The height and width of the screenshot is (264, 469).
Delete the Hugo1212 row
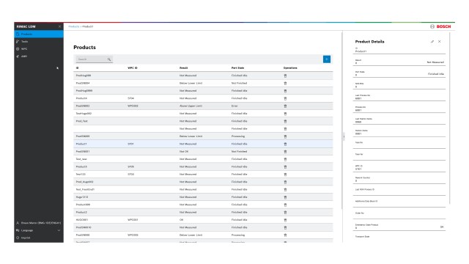pos(285,197)
